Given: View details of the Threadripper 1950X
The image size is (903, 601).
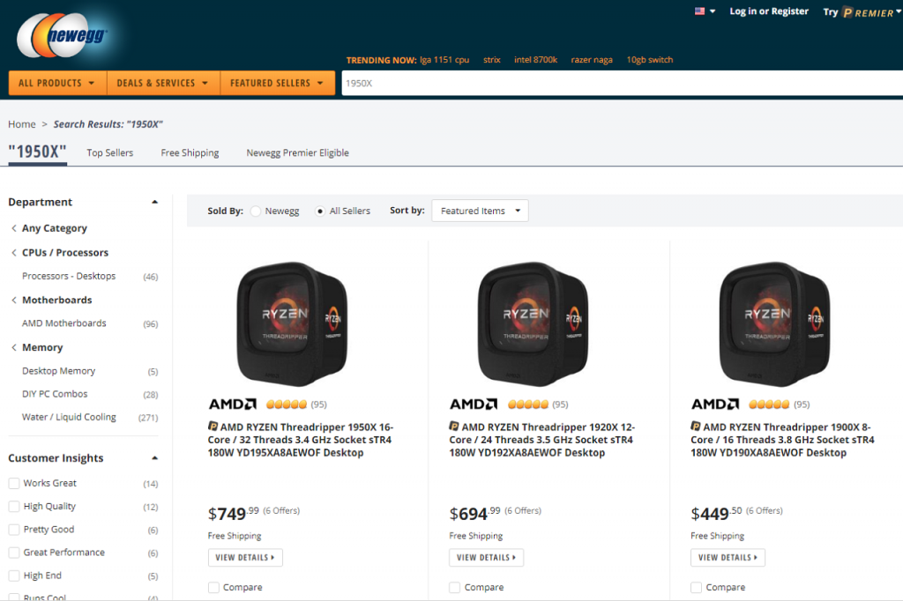Looking at the screenshot, I should coord(245,557).
